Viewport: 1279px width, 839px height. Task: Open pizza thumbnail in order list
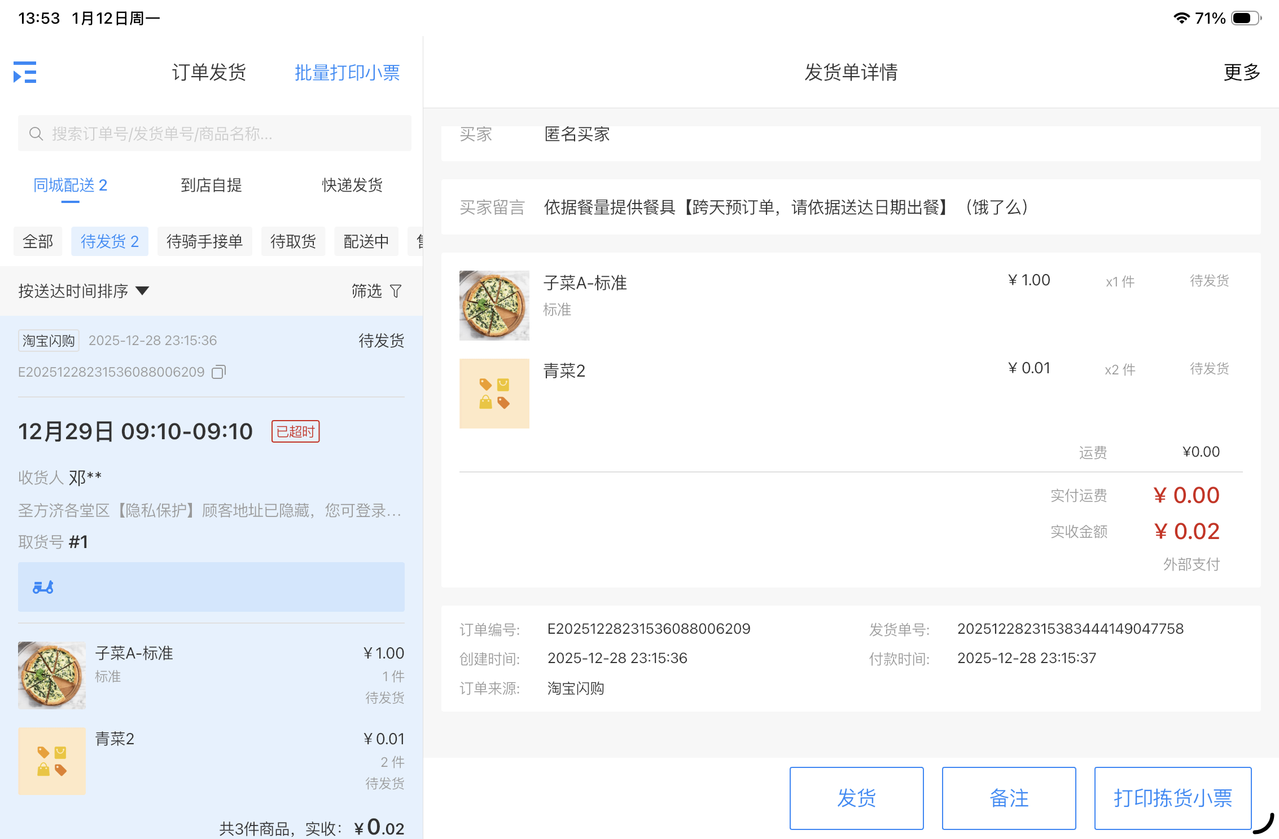52,675
